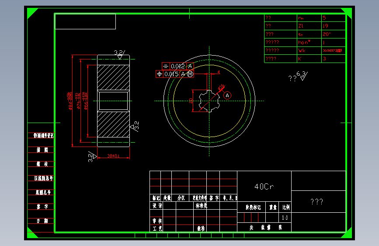Select the upper hatched section area

(x=113, y=77)
